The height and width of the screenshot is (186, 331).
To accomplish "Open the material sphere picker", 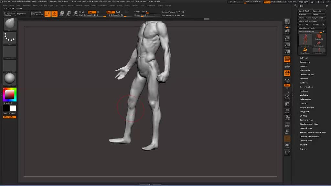I will pos(10,80).
